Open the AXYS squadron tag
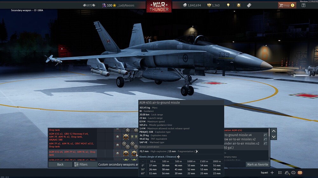Viewport: 318px width, 178px height. click(x=89, y=5)
